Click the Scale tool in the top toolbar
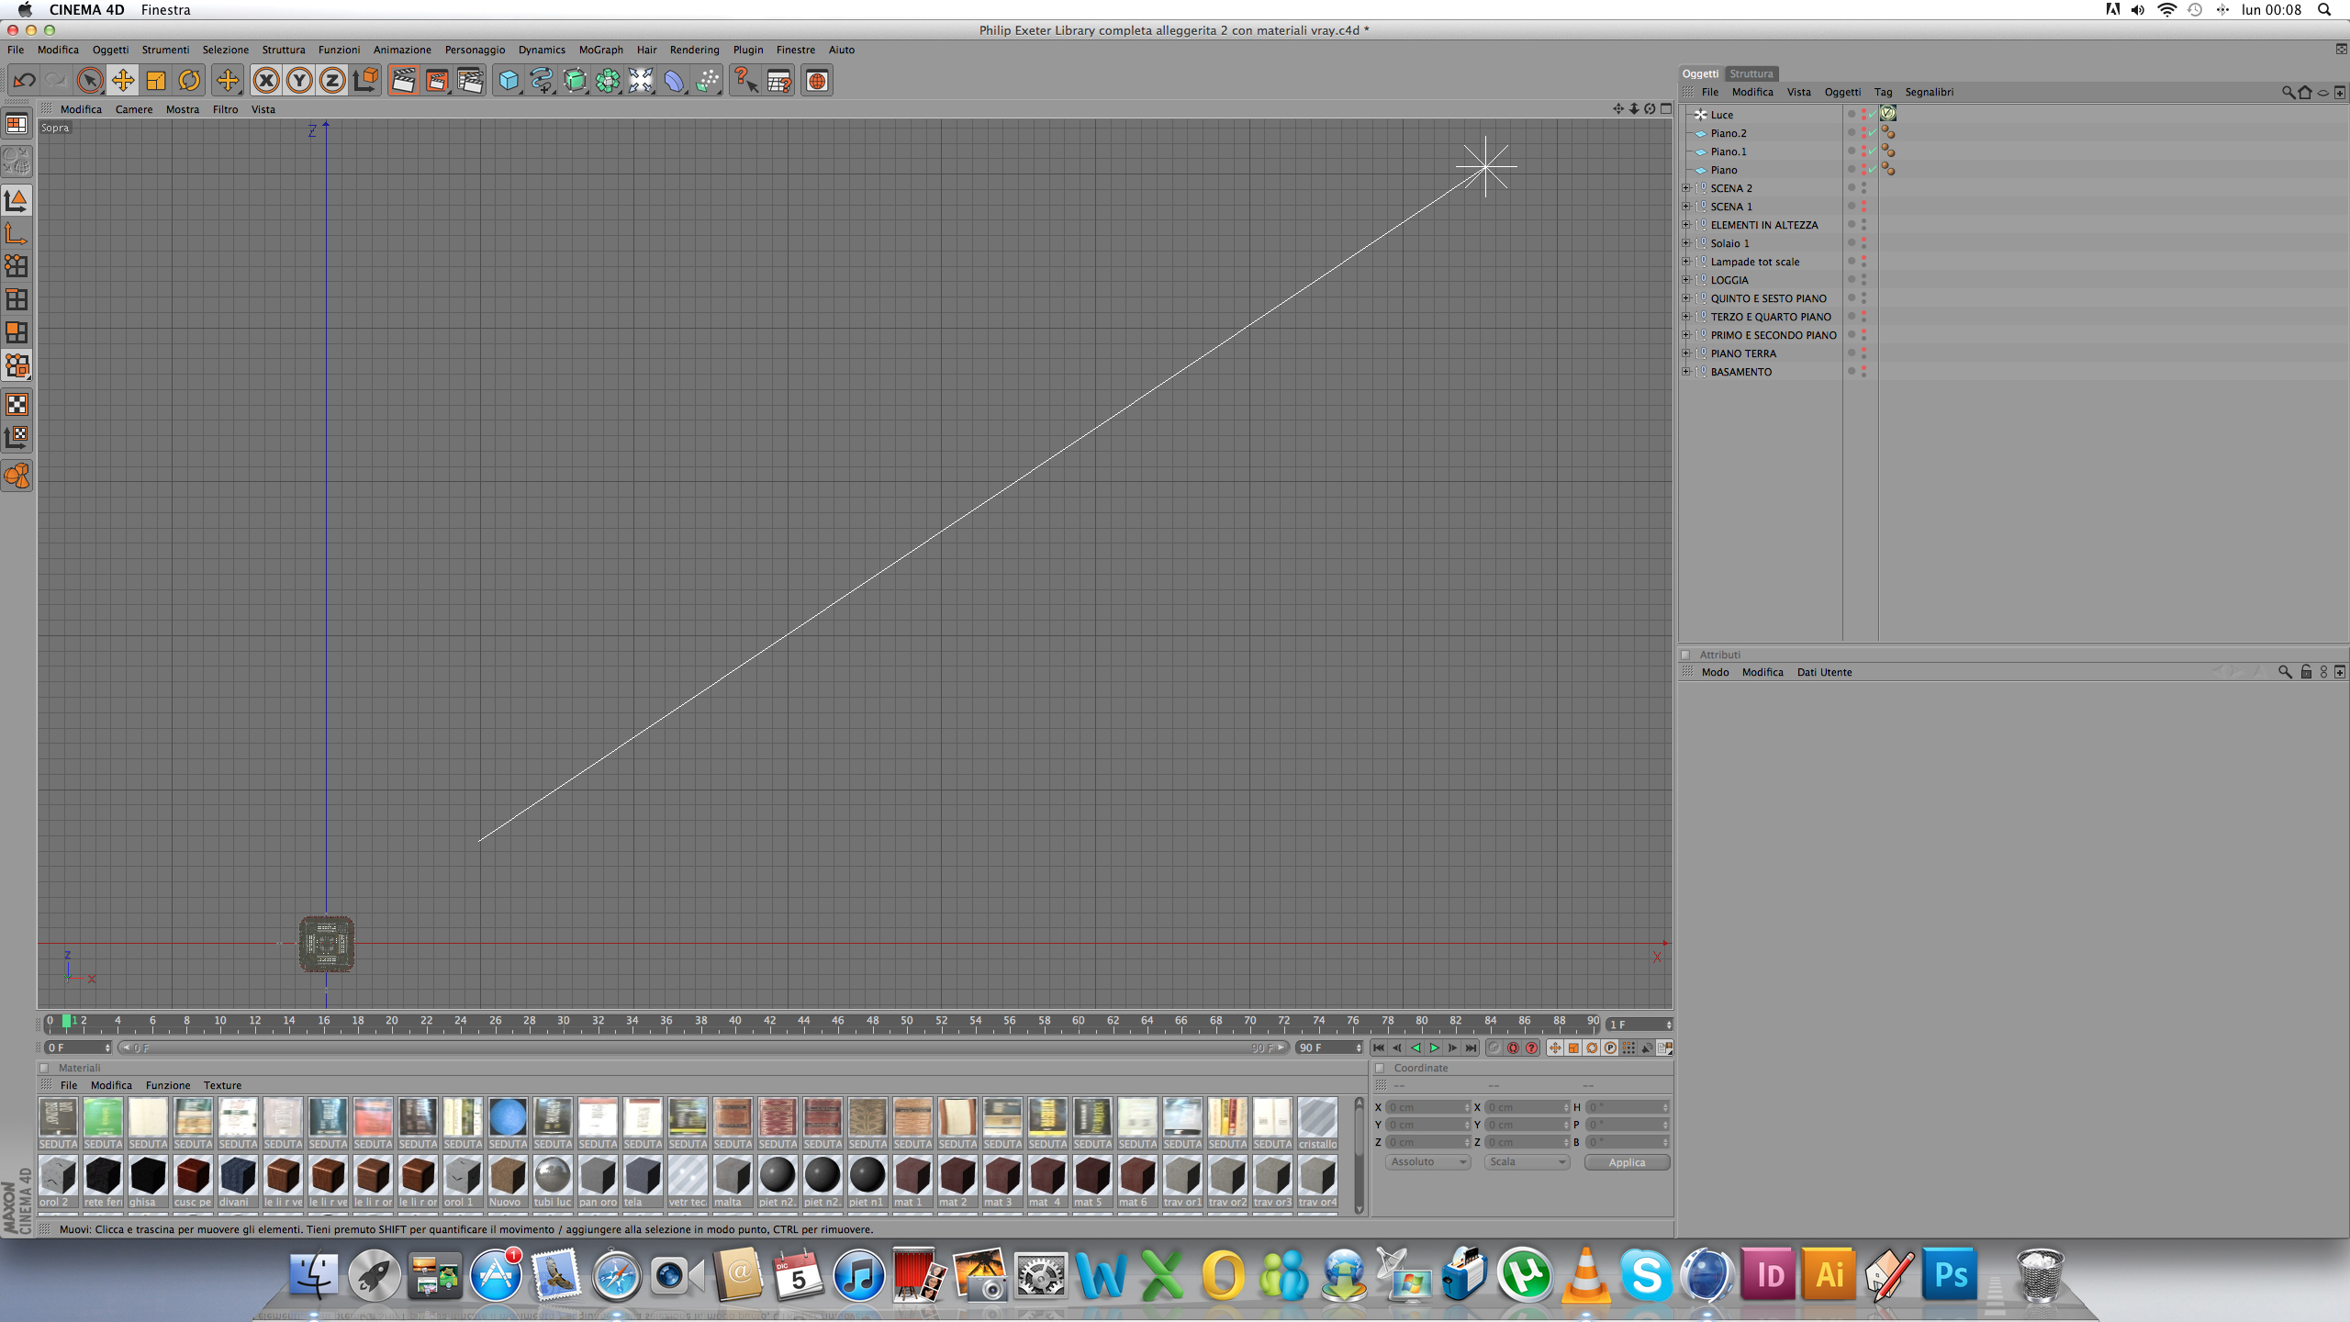The width and height of the screenshot is (2350, 1322). 156,81
